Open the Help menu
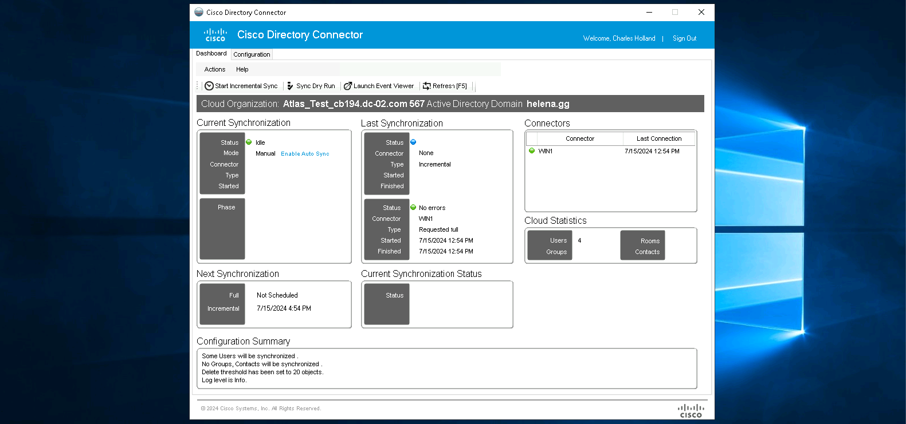The width and height of the screenshot is (906, 424). (242, 69)
